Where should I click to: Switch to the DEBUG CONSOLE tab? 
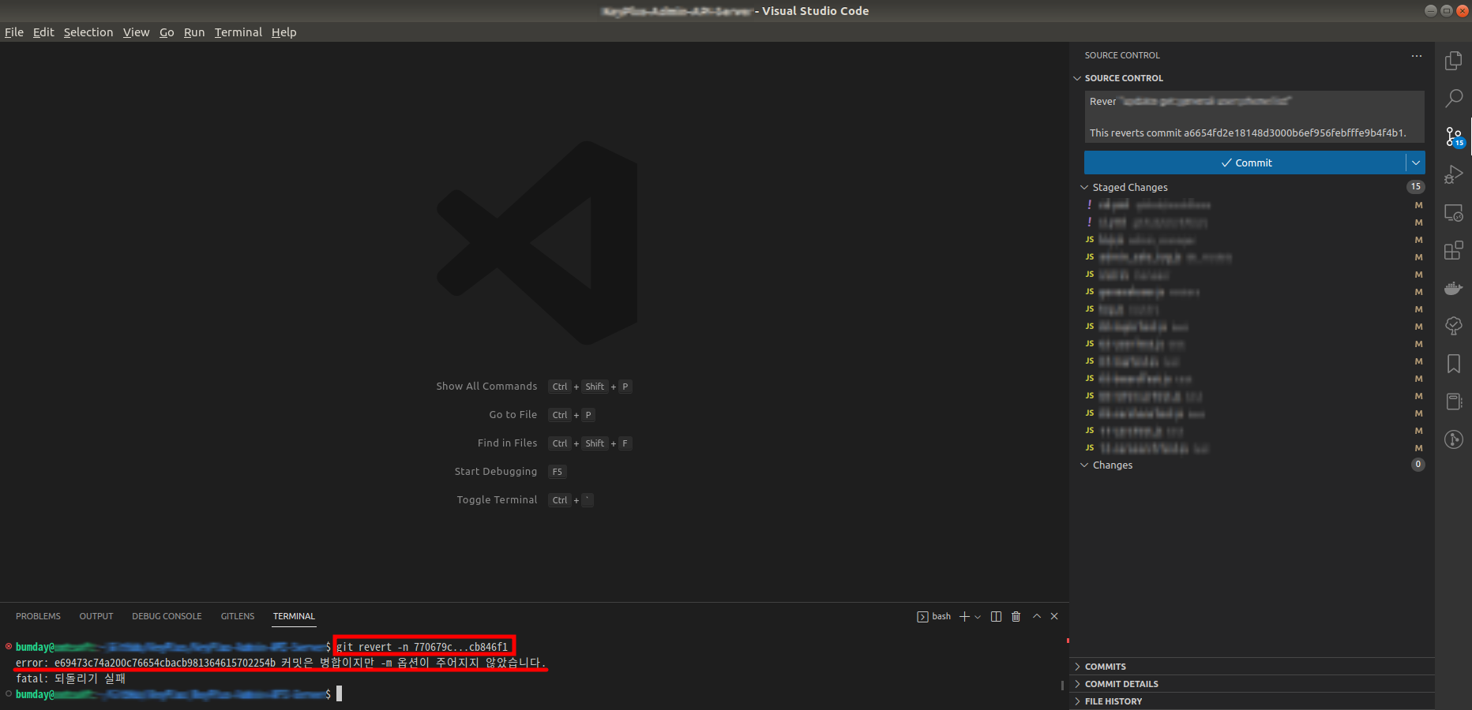point(167,616)
